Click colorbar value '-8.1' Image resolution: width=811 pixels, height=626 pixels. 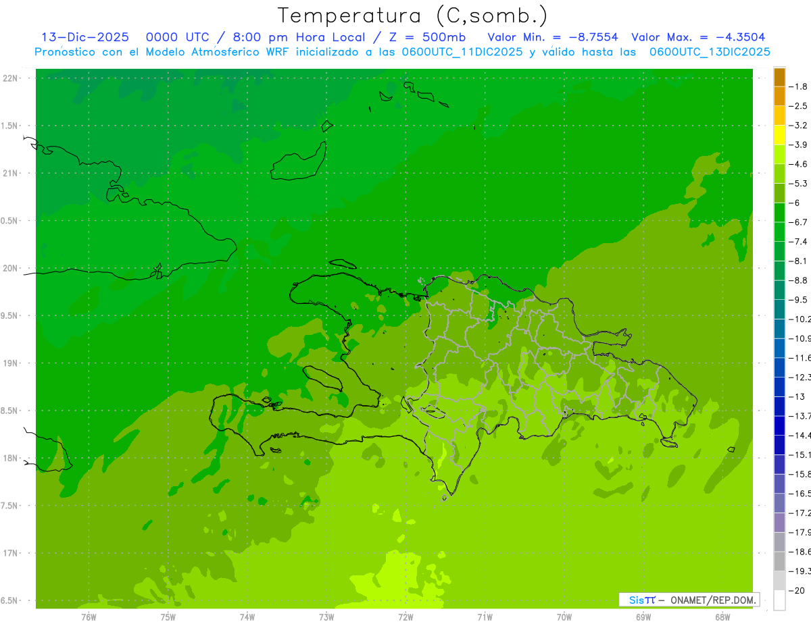pos(798,261)
